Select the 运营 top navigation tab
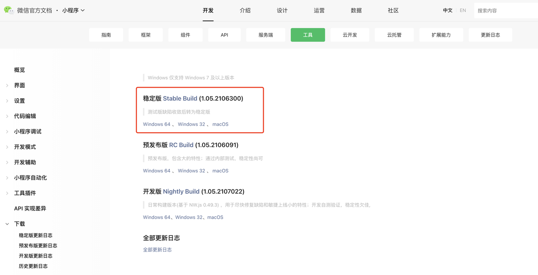Image resolution: width=538 pixels, height=275 pixels. click(319, 10)
